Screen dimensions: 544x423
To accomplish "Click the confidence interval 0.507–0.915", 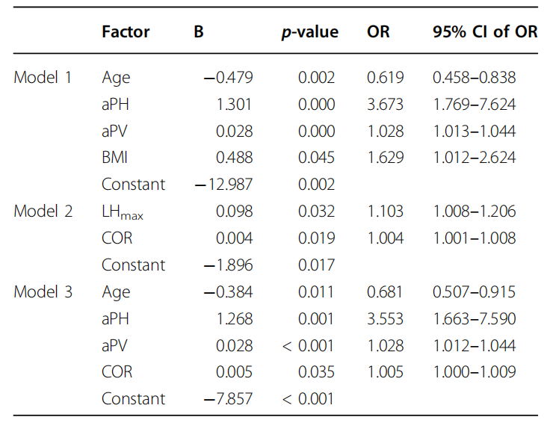I will (474, 291).
